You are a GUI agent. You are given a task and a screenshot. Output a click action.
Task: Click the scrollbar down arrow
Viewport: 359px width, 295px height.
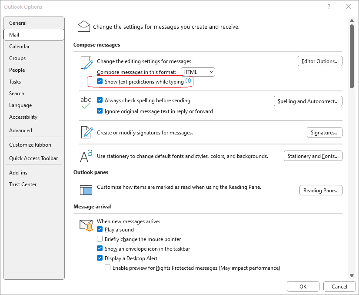click(352, 275)
